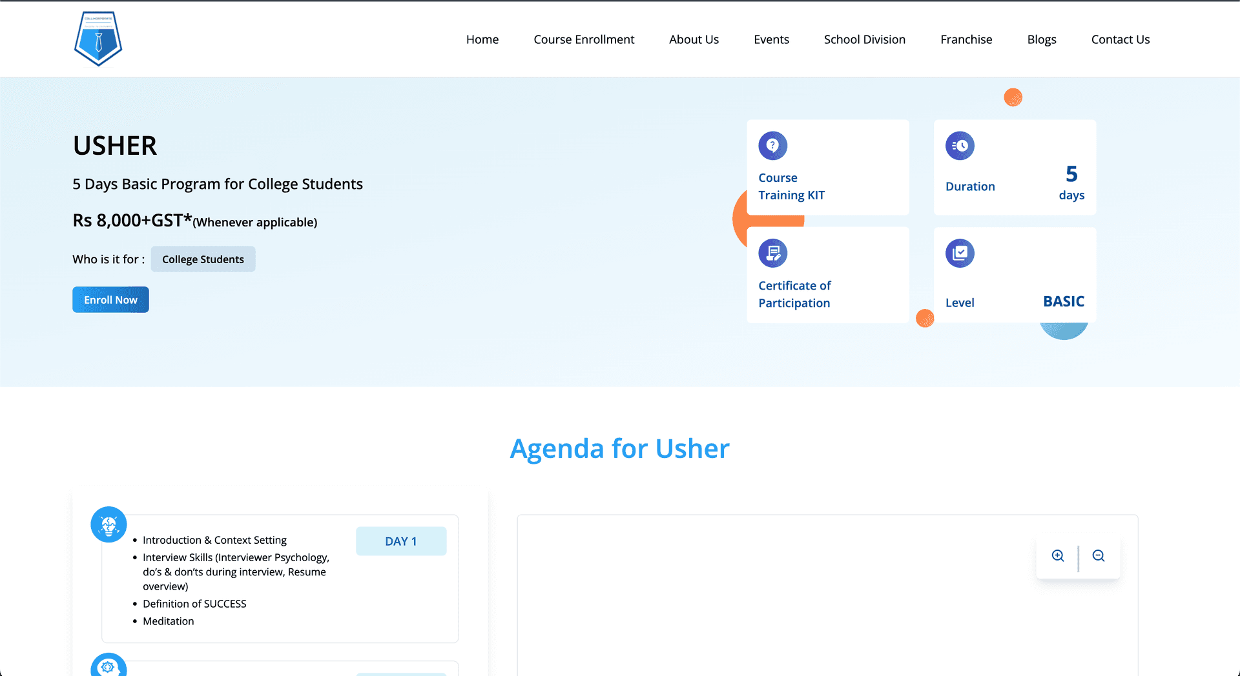Open About Us page
This screenshot has height=676, width=1240.
(x=694, y=39)
